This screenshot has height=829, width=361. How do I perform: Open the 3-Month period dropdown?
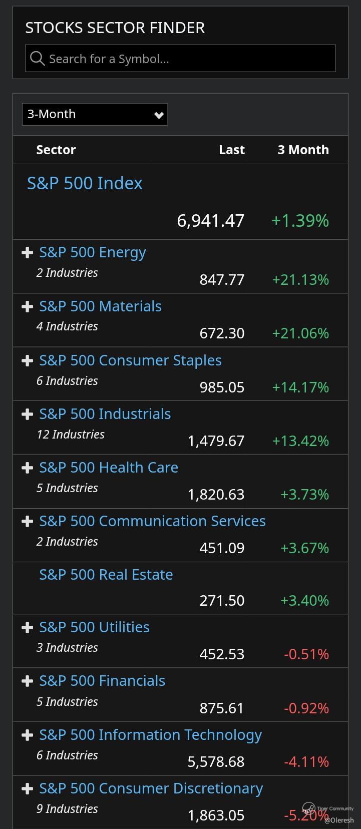click(95, 114)
